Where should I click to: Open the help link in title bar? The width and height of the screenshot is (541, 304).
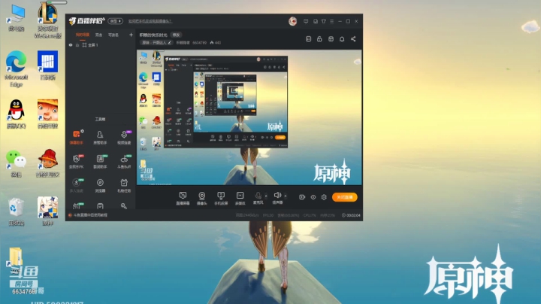coord(150,21)
